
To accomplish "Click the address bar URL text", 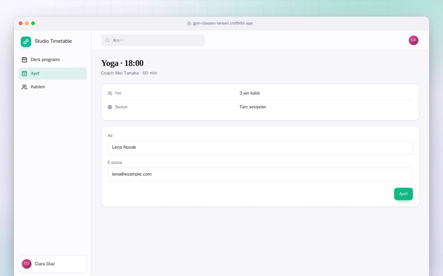I will (x=223, y=23).
